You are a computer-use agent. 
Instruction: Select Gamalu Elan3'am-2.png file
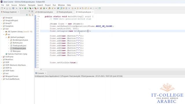pyautogui.click(x=17, y=54)
